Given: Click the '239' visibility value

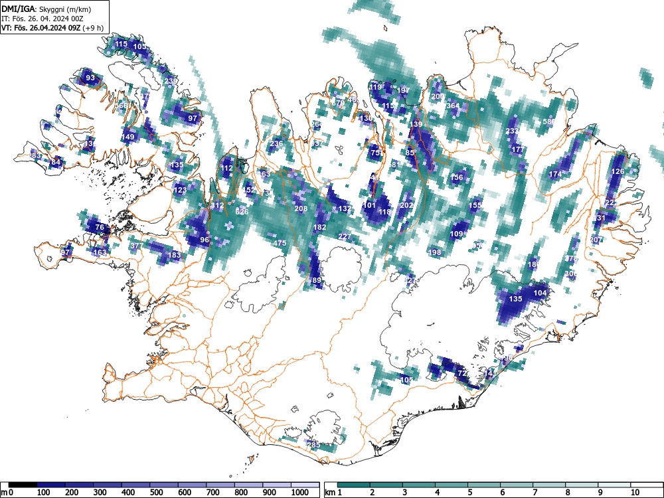Looking at the screenshot, I should pyautogui.click(x=171, y=81).
